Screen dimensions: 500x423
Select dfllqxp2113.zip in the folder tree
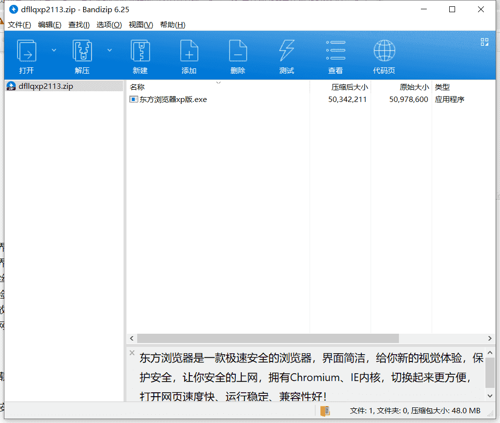pyautogui.click(x=64, y=86)
